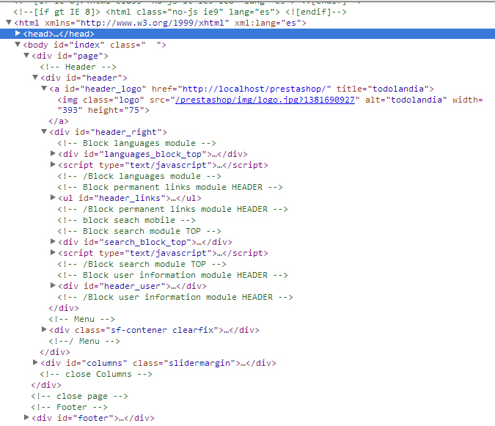Click the "if gt IE 8" conditional comment
495x426 pixels.
click(180, 12)
